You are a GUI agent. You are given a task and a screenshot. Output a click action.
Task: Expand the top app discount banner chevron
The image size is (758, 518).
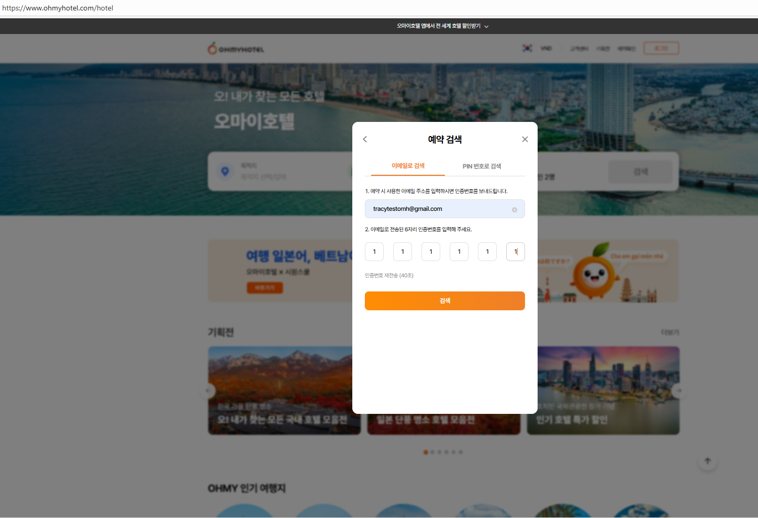pos(486,27)
